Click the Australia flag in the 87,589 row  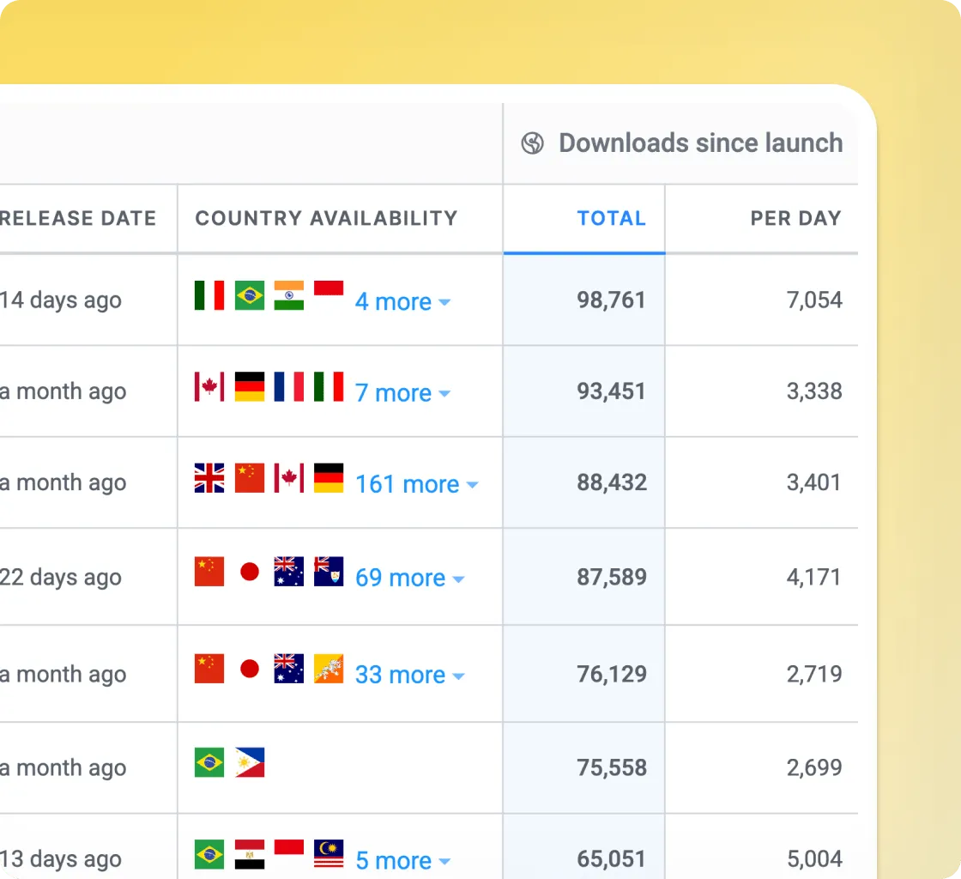point(288,572)
